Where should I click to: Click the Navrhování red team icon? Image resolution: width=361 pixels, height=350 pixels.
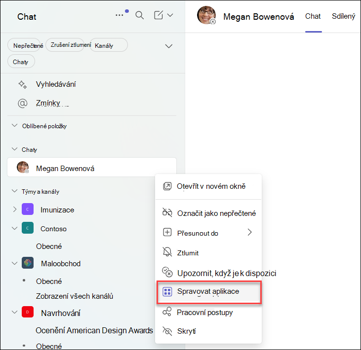(28, 312)
